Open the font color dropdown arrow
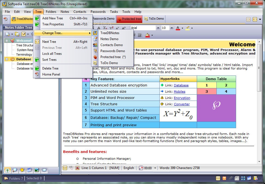This screenshot has width=265, height=184. click(x=182, y=28)
